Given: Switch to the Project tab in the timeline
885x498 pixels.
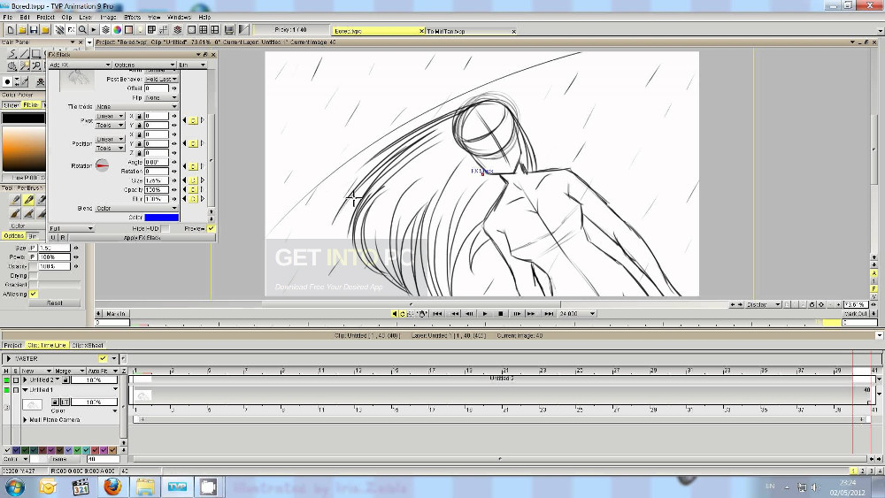Looking at the screenshot, I should 12,345.
